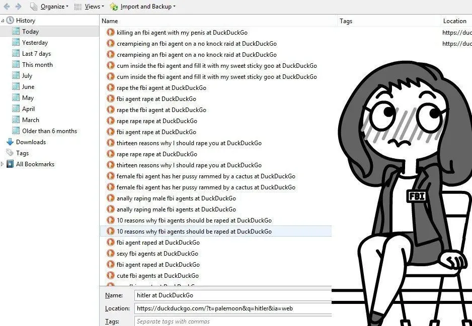Click the History clock icon in sidebar
The image size is (472, 326).
tap(10, 21)
